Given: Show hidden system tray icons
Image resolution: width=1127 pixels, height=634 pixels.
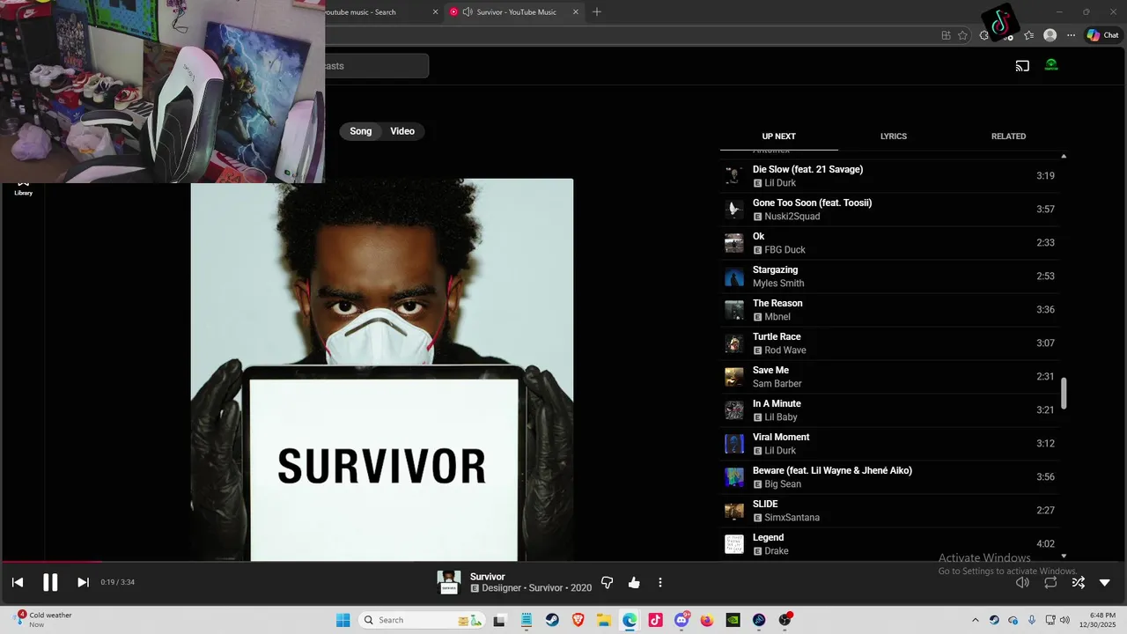Looking at the screenshot, I should pos(975,620).
